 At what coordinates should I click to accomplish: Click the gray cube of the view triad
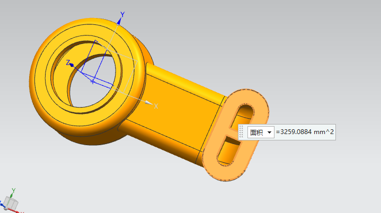(11, 203)
